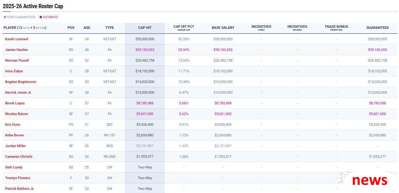The width and height of the screenshot is (399, 193).
Task: Select Cameron Christie's RK-2ND contract type
Action: (x=110, y=156)
